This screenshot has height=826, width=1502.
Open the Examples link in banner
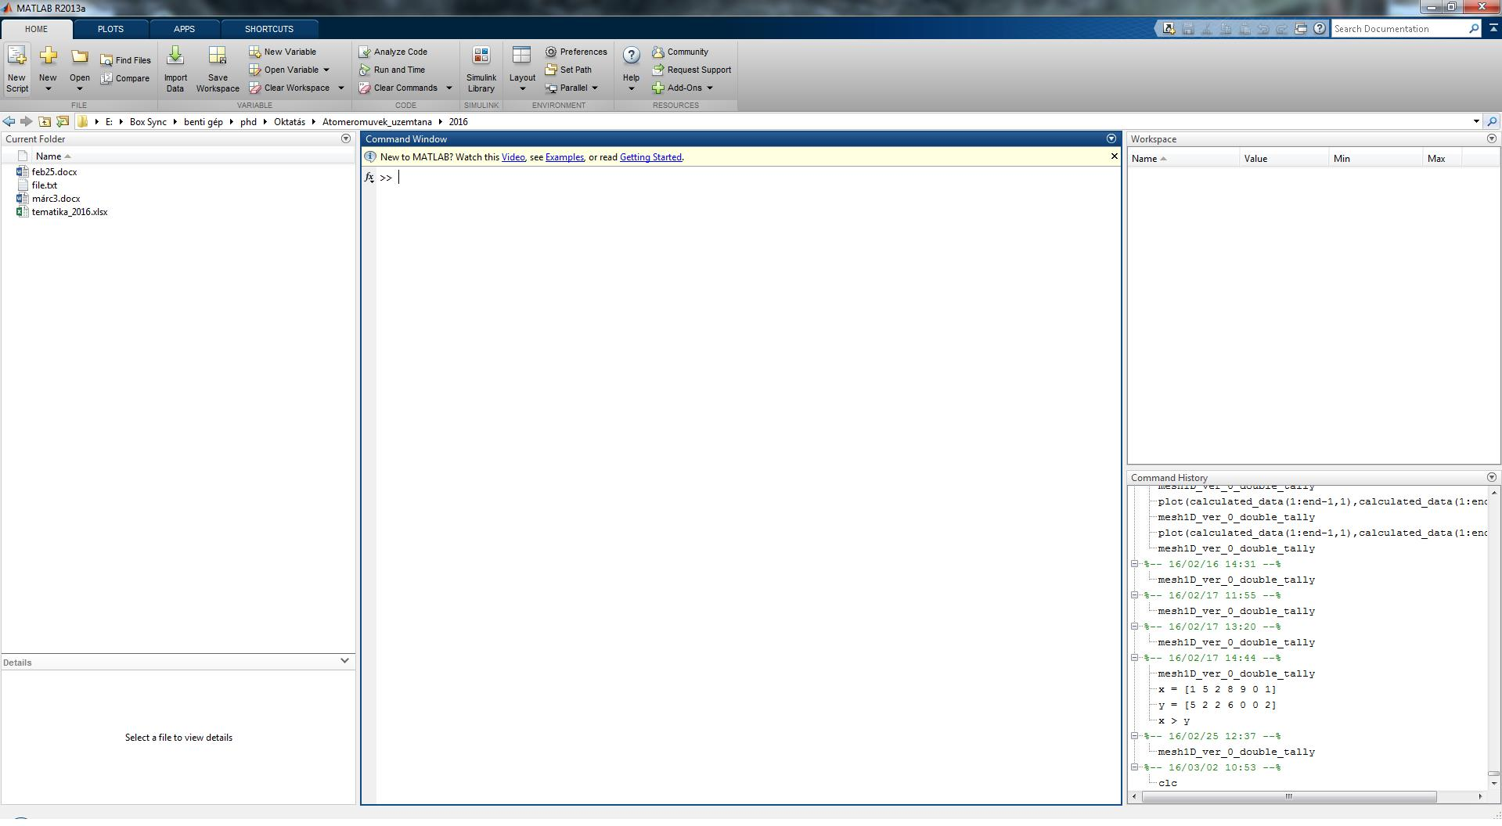coord(564,157)
